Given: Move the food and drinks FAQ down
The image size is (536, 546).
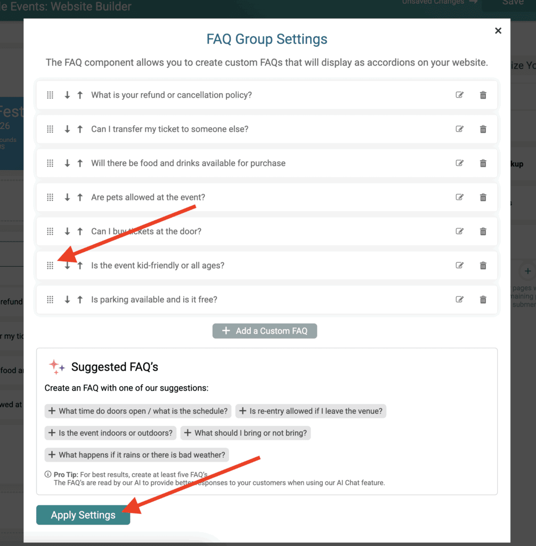Looking at the screenshot, I should click(x=67, y=163).
